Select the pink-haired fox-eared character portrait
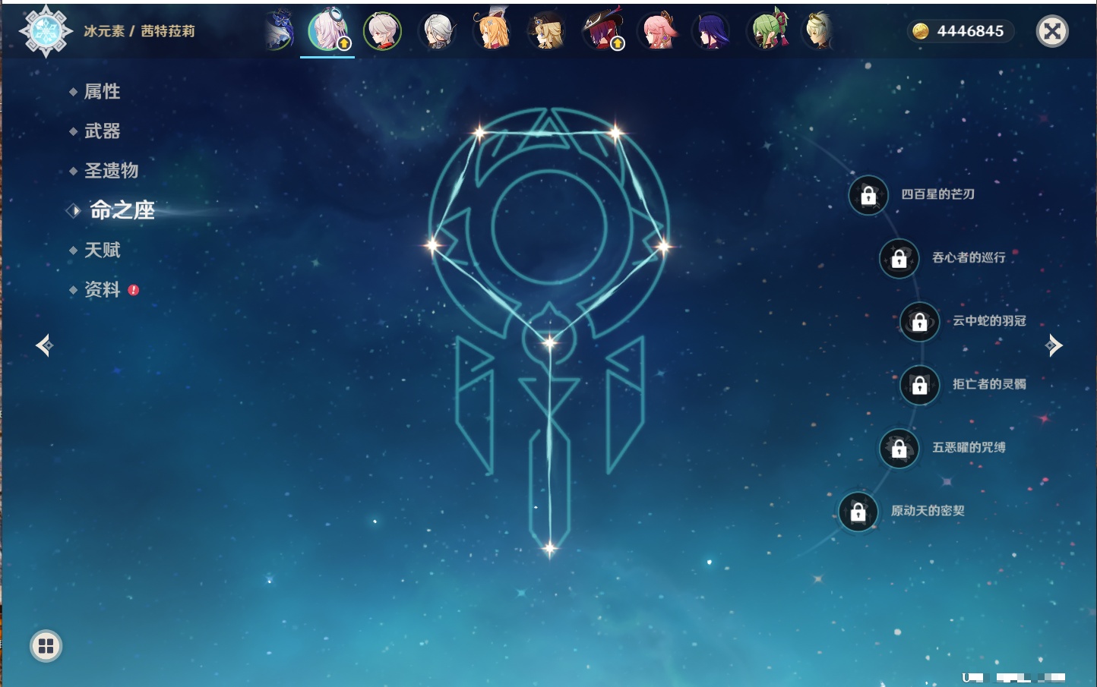The image size is (1097, 687). 657,31
